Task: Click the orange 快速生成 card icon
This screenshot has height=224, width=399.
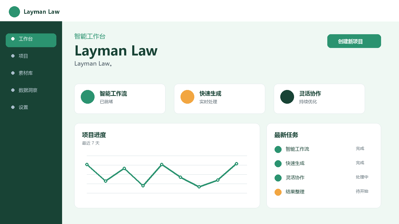Action: [187, 97]
